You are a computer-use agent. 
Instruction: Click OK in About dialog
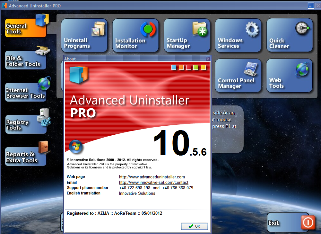194,226
